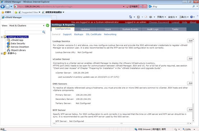Select Settings & Reports tree item

(18, 37)
